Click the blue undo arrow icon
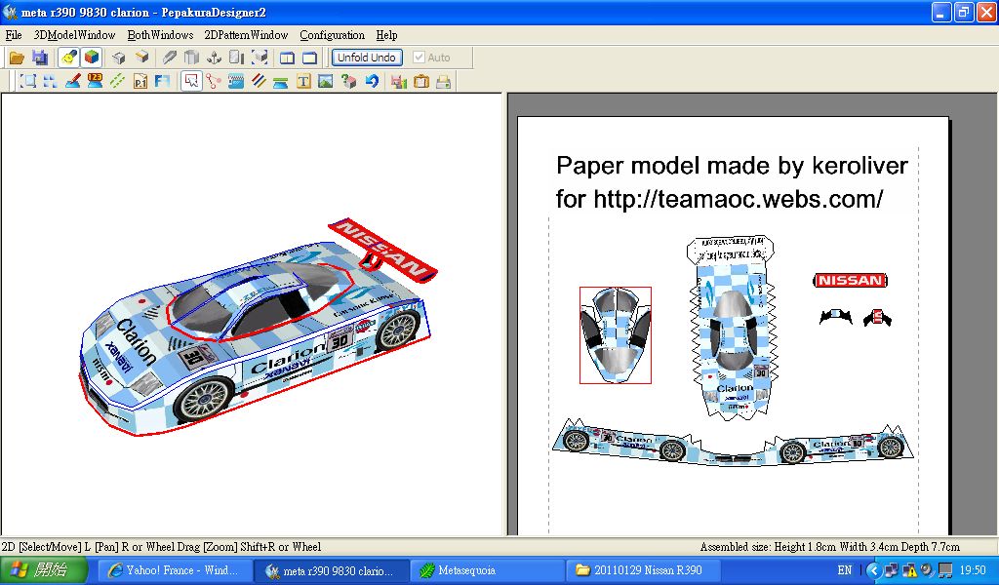This screenshot has width=999, height=585. click(x=372, y=82)
